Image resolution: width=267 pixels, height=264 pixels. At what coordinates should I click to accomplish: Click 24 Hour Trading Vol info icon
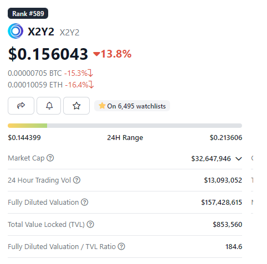tap(76, 180)
